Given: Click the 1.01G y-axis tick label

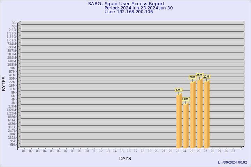Looking at the screenshot, I should 12,40.
